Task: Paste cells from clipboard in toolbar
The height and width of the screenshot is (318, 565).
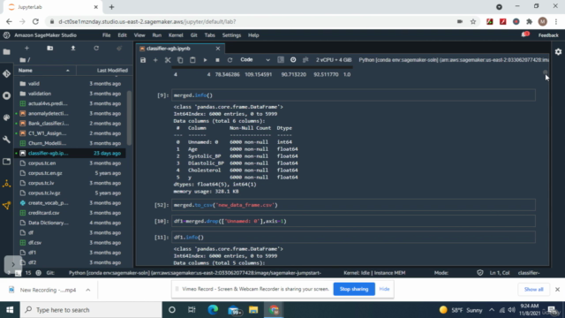Action: click(192, 60)
